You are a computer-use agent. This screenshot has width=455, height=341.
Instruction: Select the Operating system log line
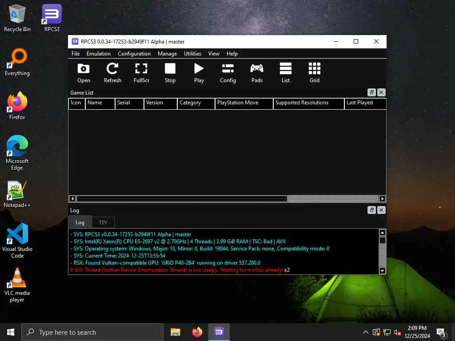(x=200, y=249)
